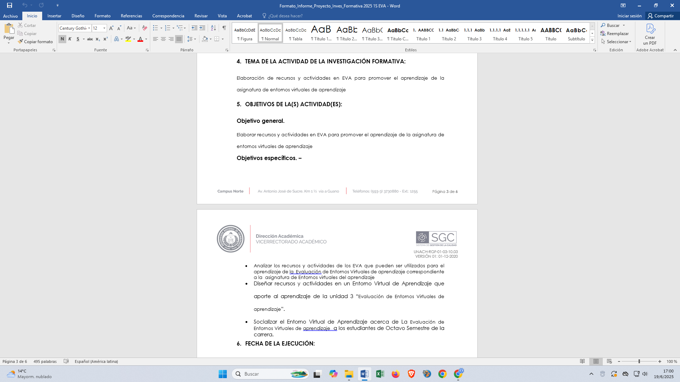Center align the paragraph
Image resolution: width=680 pixels, height=382 pixels.
163,39
